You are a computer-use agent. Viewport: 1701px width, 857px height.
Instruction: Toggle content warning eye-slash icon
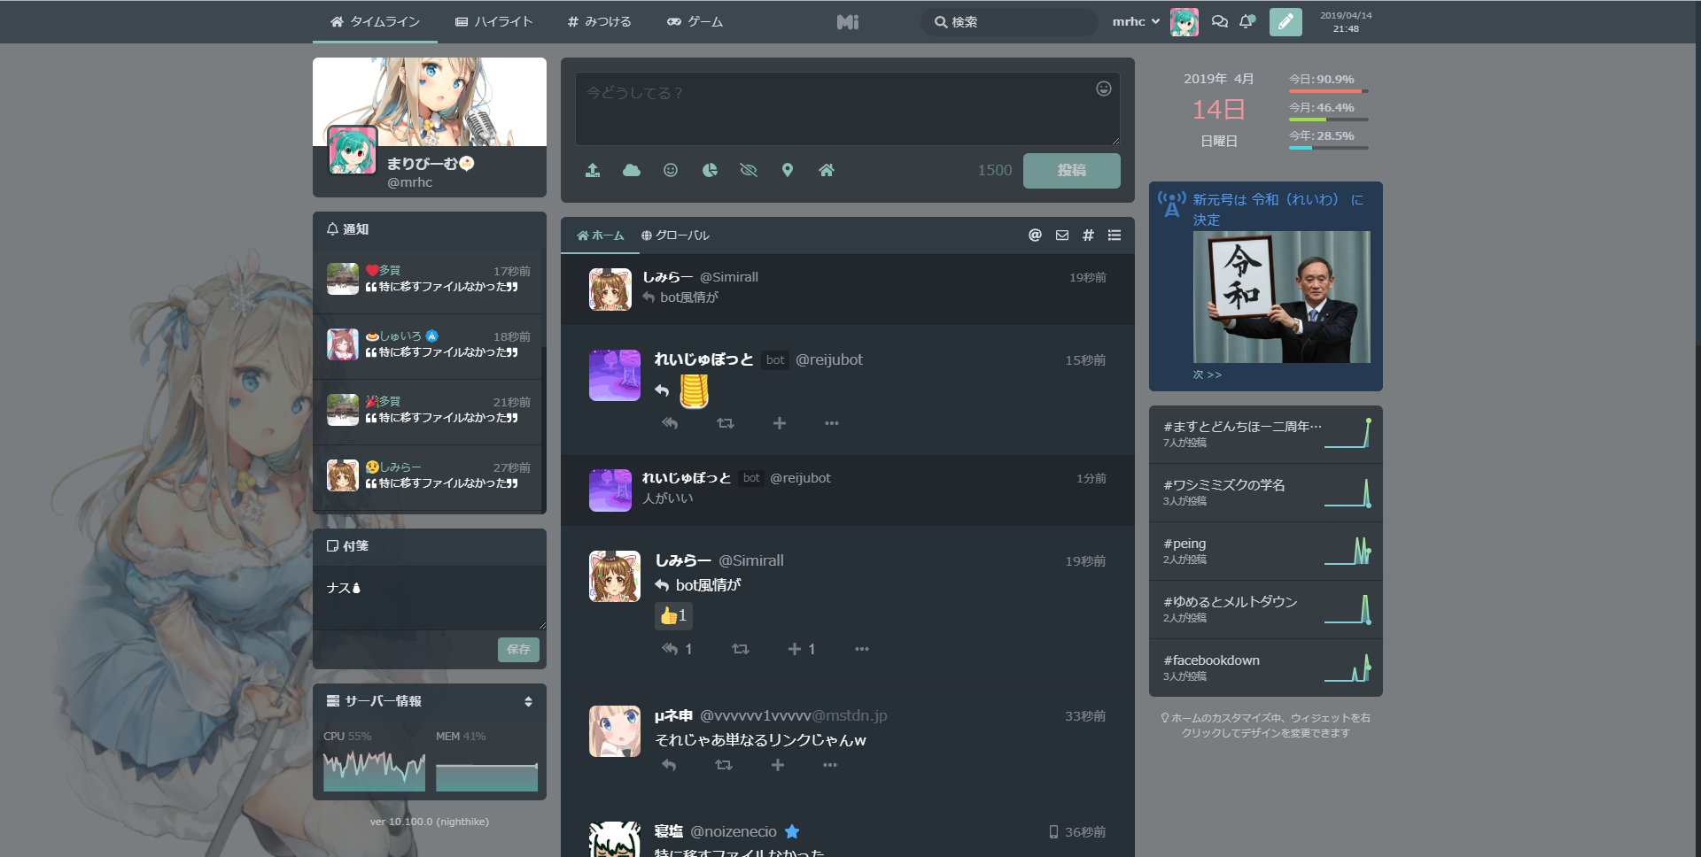point(749,170)
